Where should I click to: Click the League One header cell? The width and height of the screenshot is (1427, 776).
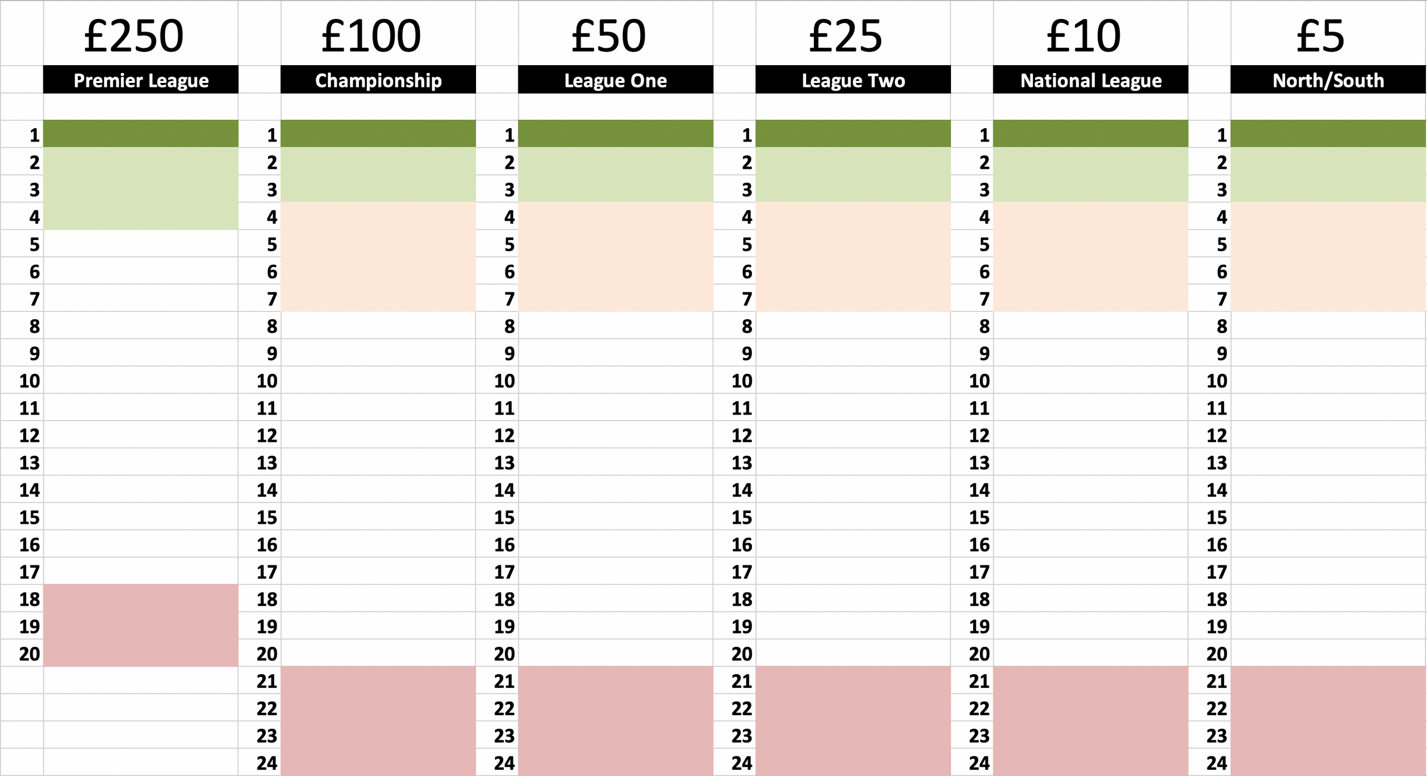click(615, 80)
